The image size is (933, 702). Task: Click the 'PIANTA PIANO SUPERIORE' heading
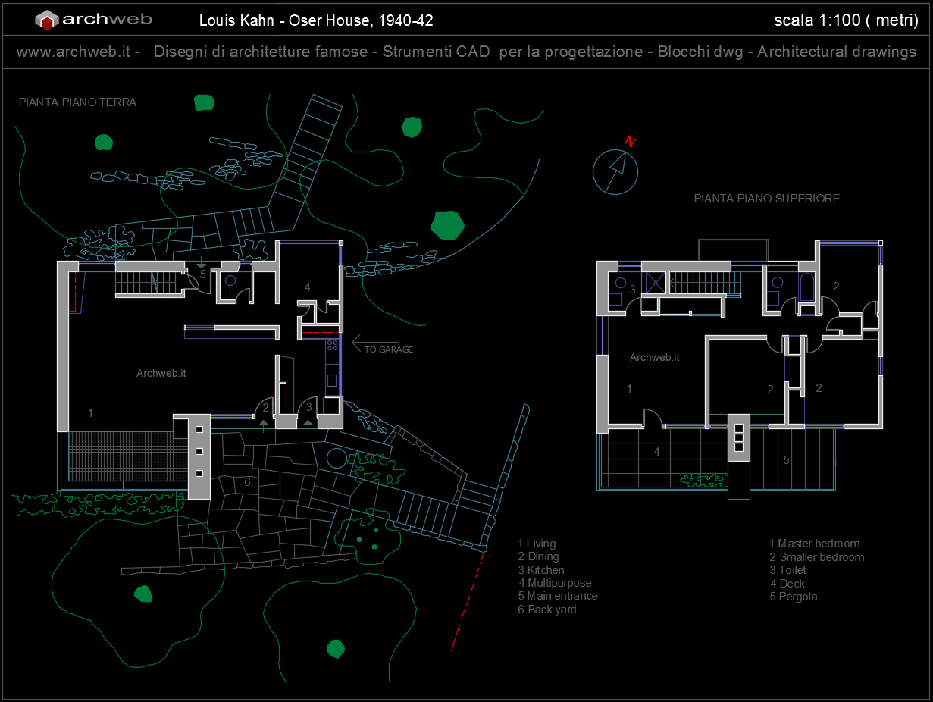[767, 199]
